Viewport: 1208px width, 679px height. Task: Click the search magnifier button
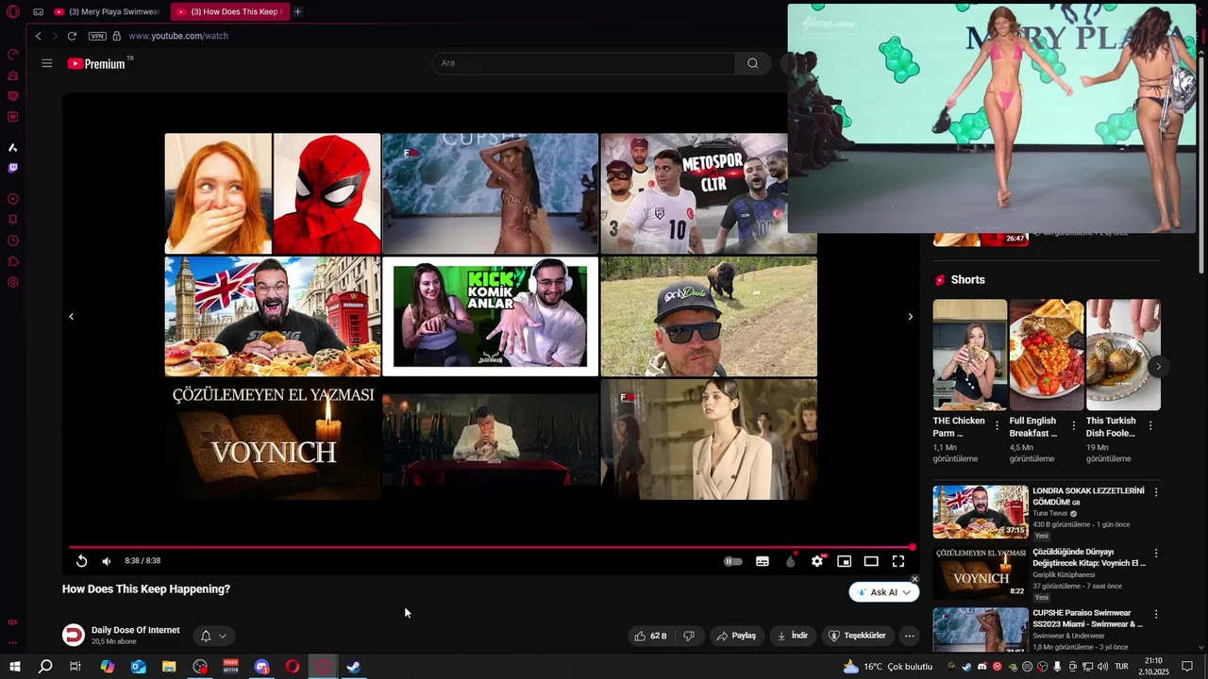(752, 63)
